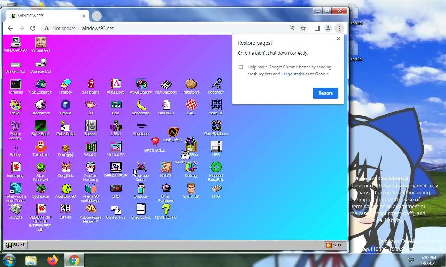Share this page icon
This screenshot has width=446, height=267.
[292, 28]
